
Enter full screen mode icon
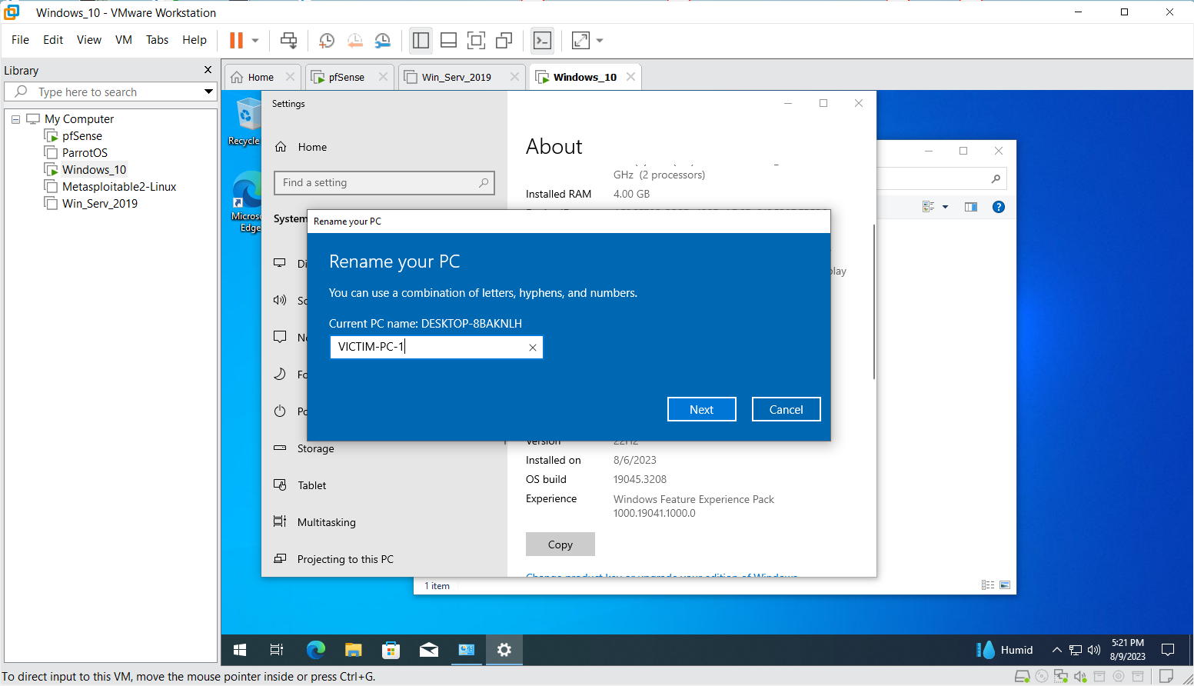click(476, 41)
